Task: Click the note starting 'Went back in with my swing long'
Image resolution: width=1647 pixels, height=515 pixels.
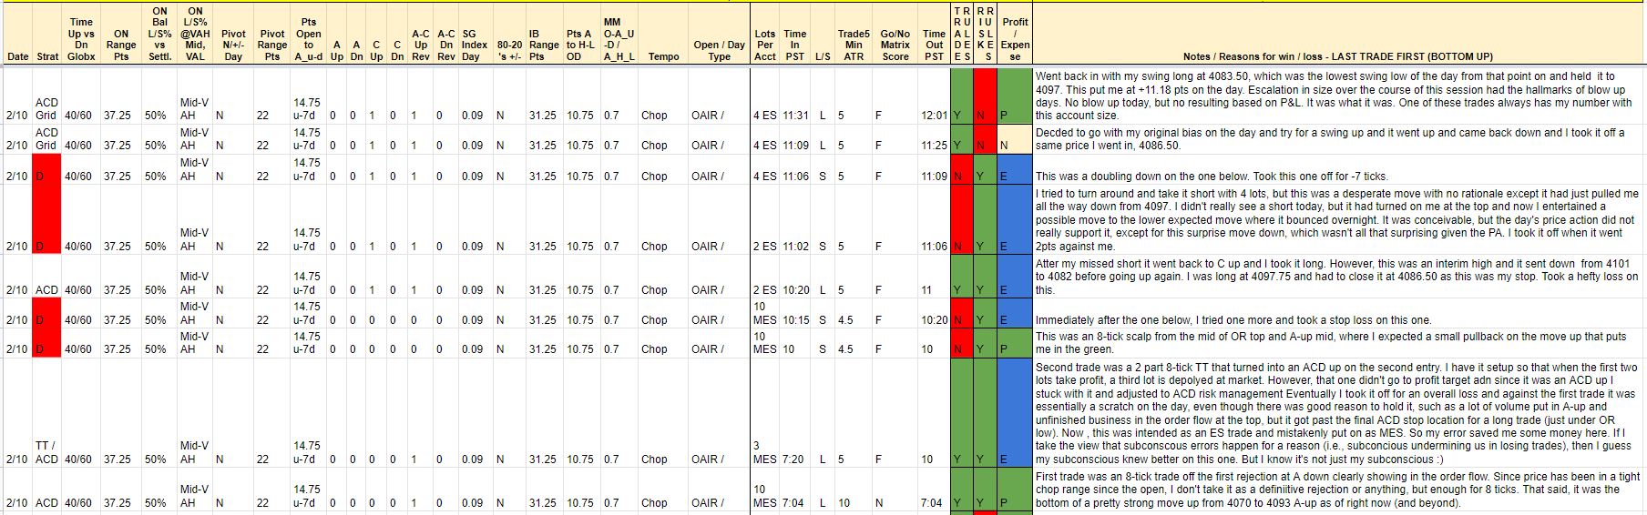Action: tap(1337, 96)
